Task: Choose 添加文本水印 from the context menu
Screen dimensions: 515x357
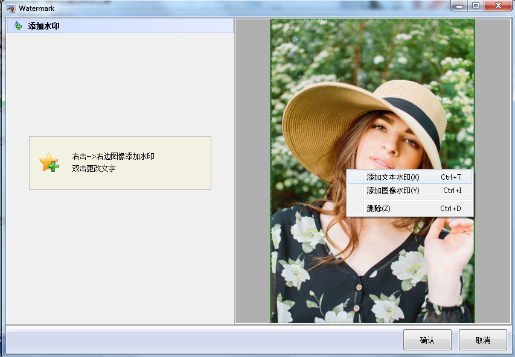Action: click(410, 177)
